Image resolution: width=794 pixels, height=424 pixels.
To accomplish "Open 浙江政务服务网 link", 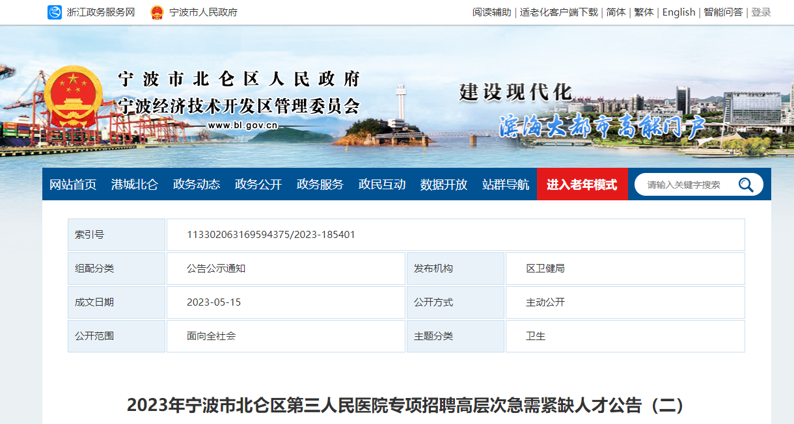I will click(x=100, y=12).
